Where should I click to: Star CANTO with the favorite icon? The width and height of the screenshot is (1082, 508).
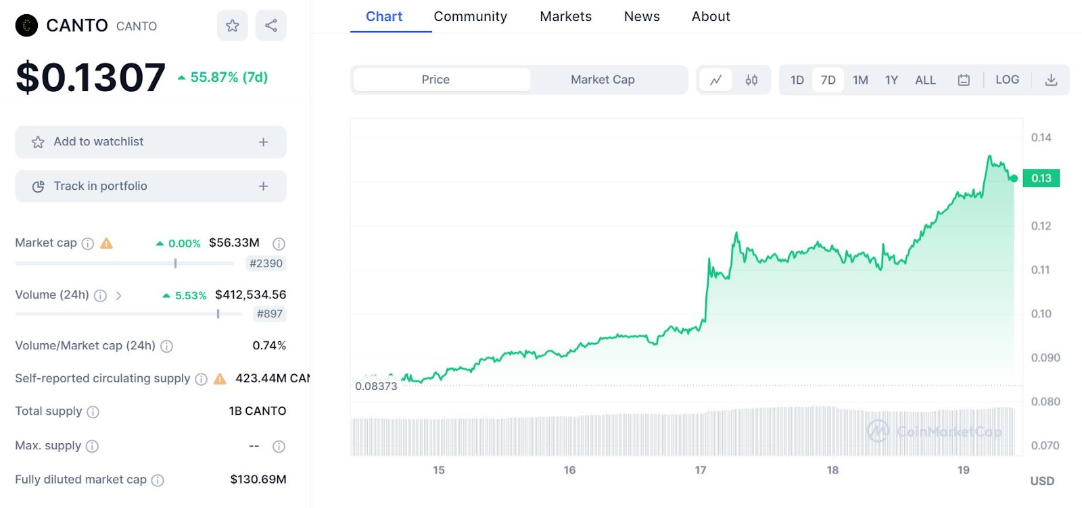(x=232, y=26)
